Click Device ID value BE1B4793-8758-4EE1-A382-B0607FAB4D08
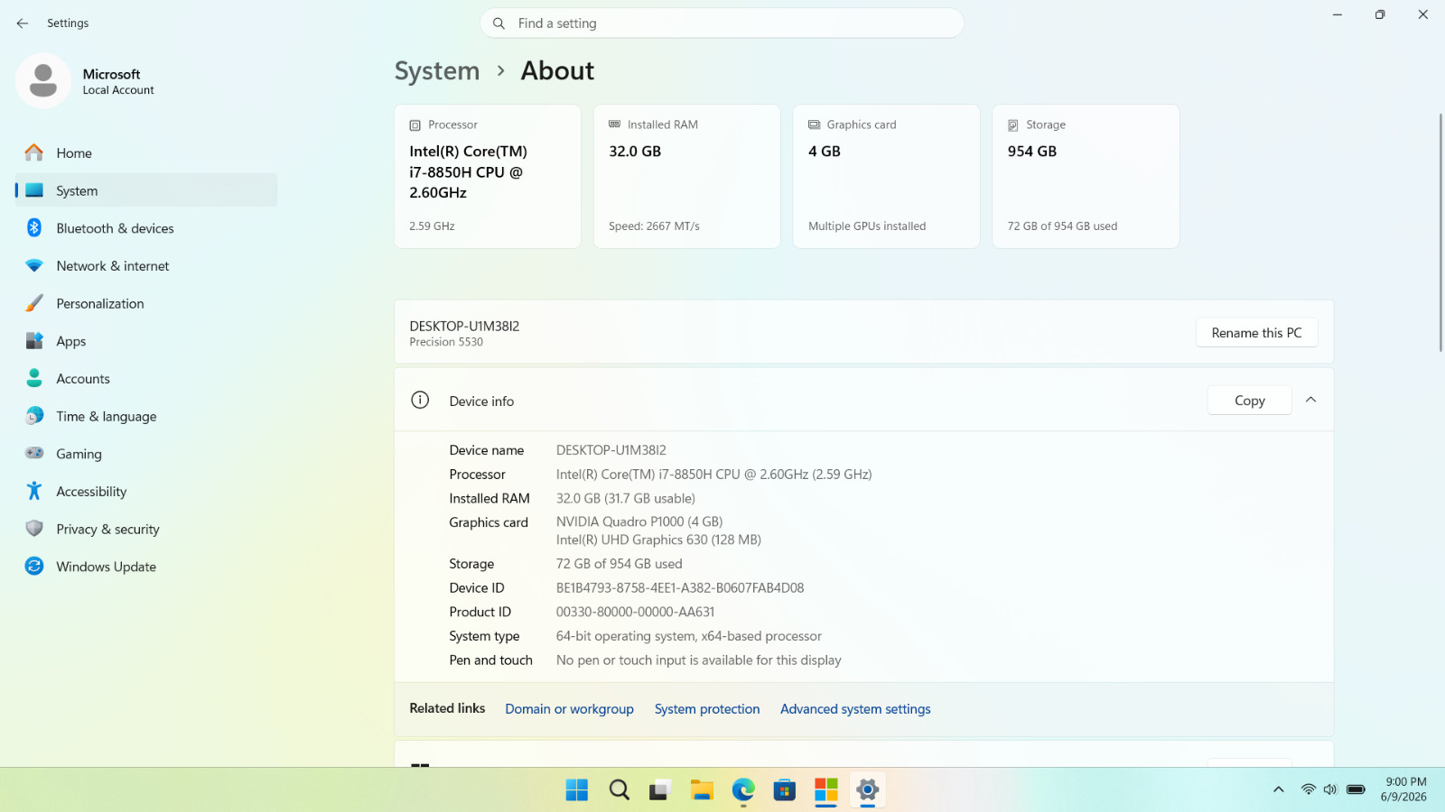The height and width of the screenshot is (812, 1445). coord(680,588)
